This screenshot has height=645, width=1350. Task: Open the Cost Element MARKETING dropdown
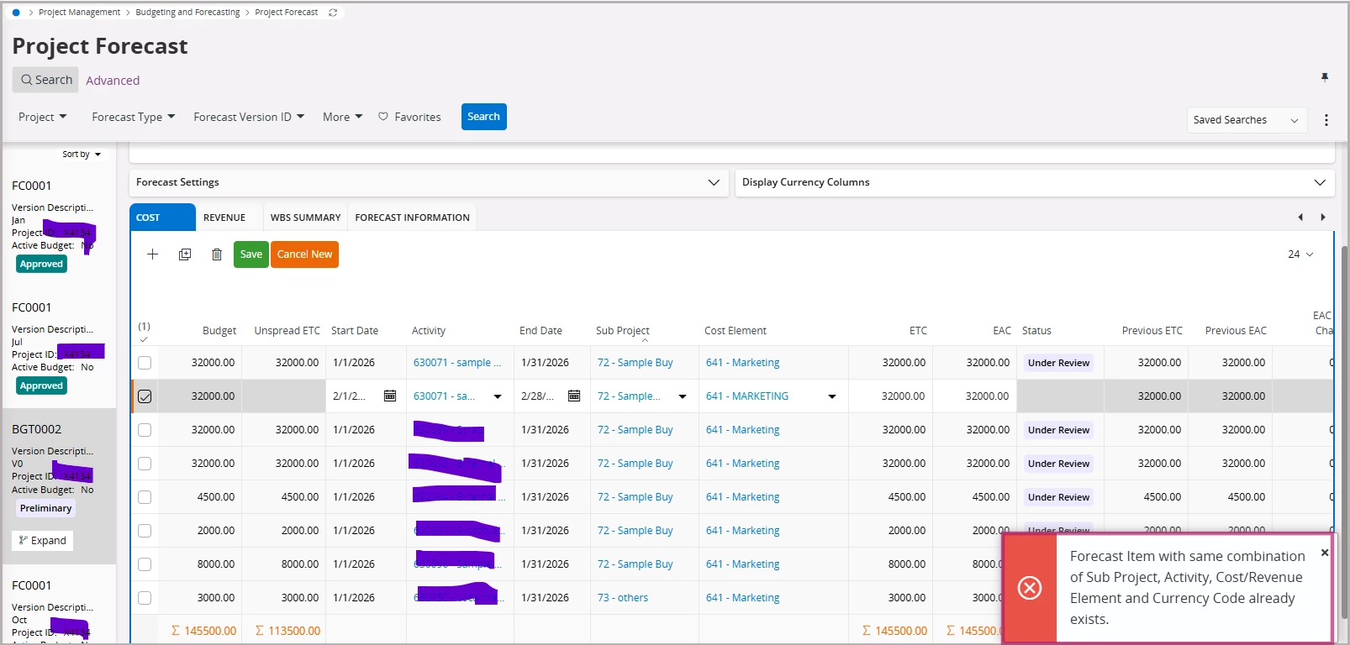(x=832, y=396)
